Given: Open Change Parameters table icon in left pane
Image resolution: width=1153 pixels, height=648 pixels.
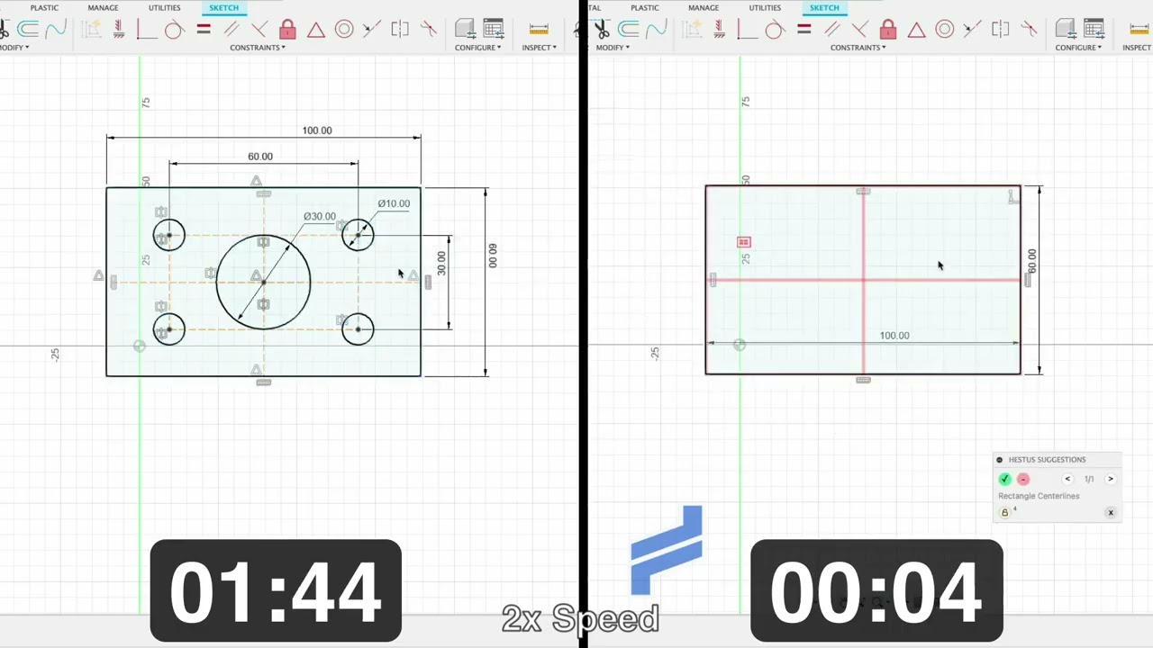Looking at the screenshot, I should 493,29.
